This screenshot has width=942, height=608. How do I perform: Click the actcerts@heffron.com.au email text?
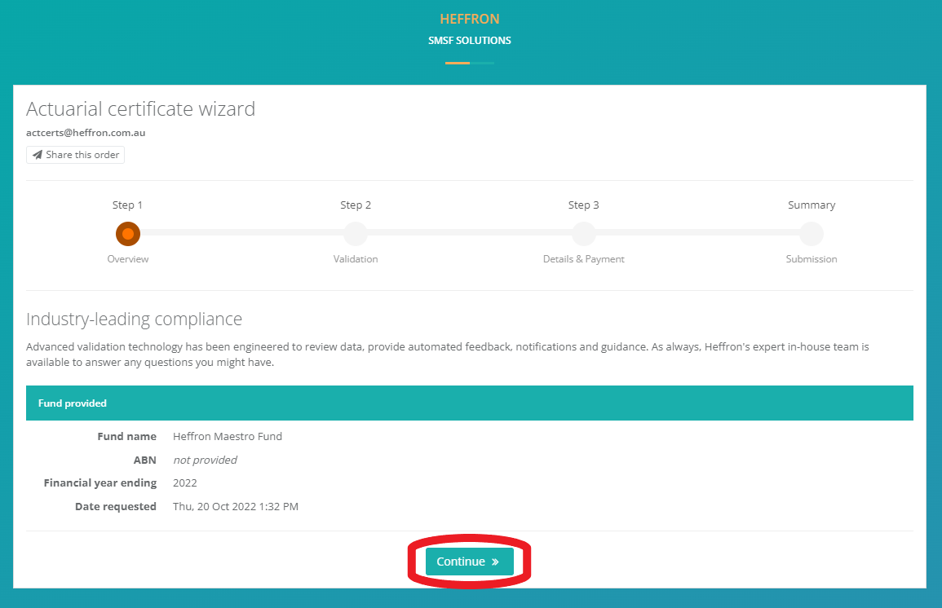pyautogui.click(x=86, y=133)
